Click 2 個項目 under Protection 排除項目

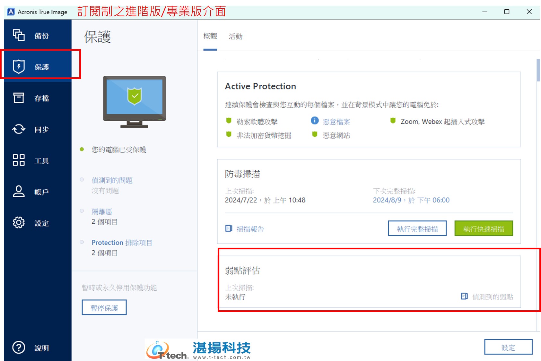(x=105, y=253)
